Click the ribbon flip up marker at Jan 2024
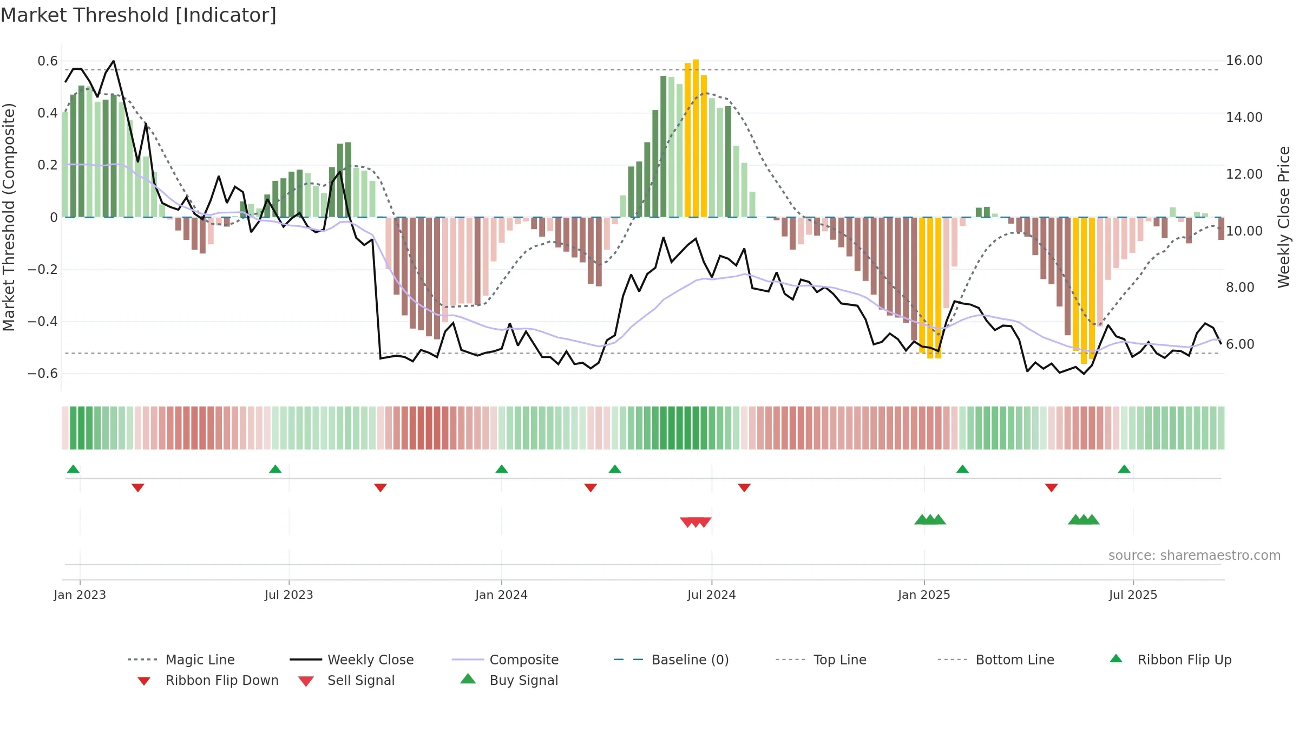 click(502, 469)
